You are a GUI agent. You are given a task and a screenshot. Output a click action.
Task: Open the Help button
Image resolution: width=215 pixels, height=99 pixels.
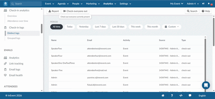coord(206,11)
